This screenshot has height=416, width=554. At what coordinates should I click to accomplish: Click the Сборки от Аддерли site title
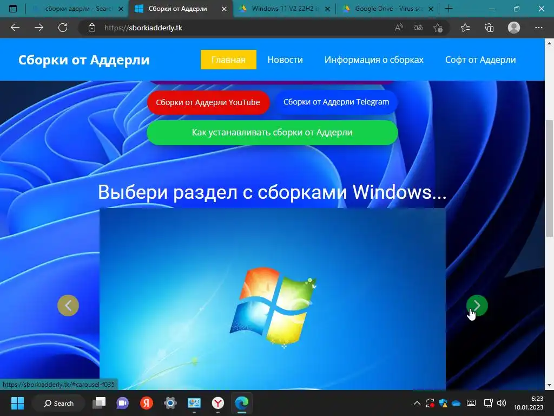(84, 60)
